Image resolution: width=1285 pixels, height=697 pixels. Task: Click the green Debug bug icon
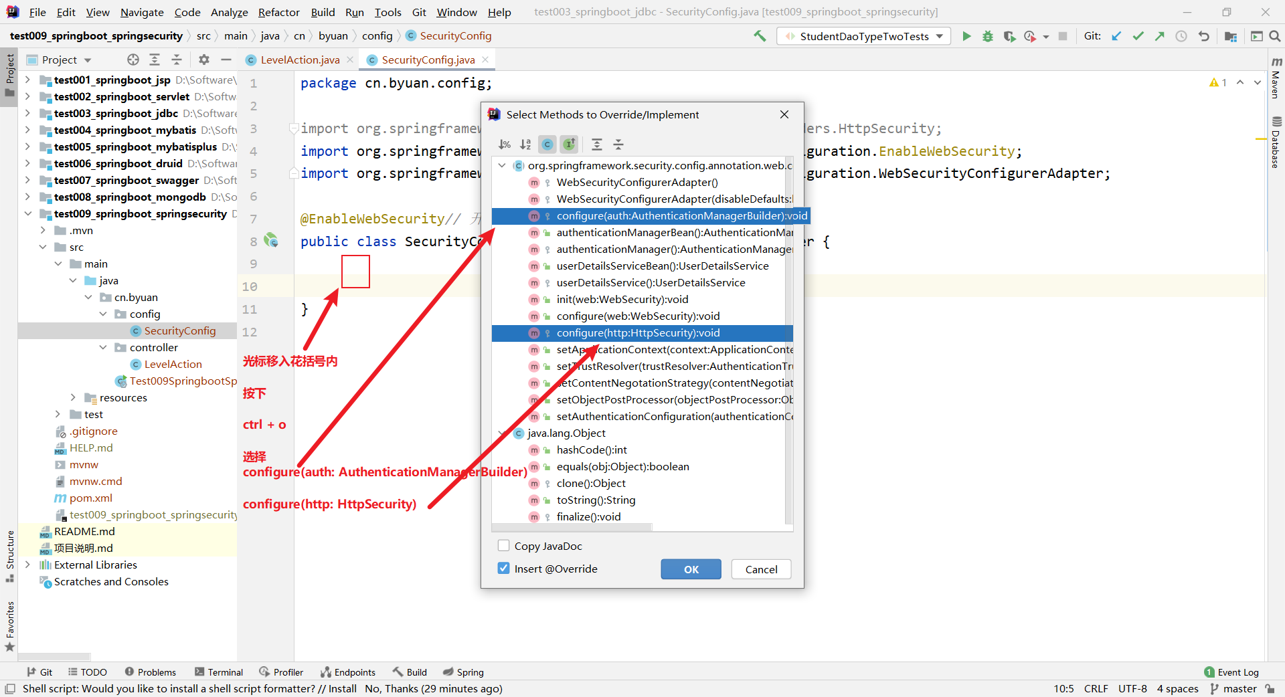988,36
